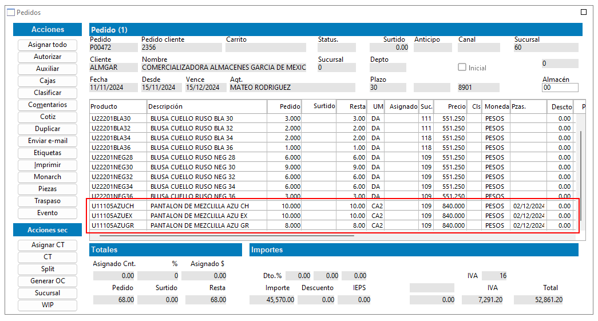Click the Agt. field MATEO RODRIGUEZ

click(x=292, y=88)
